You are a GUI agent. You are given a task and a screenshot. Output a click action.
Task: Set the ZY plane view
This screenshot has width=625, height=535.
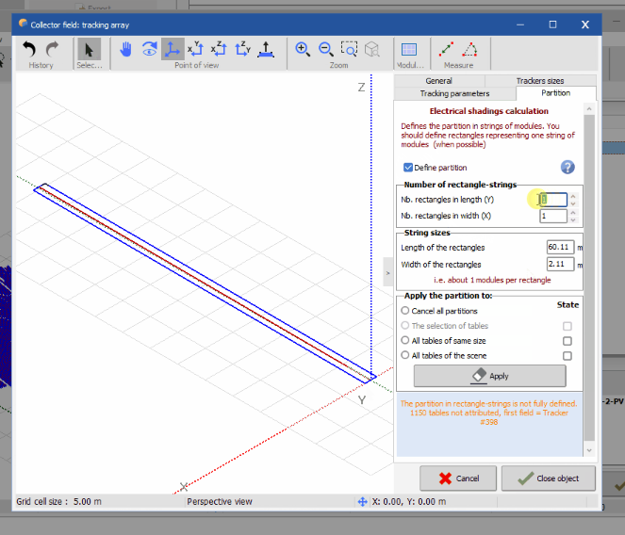point(243,49)
